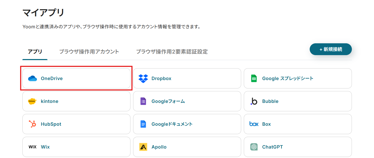This screenshot has width=374, height=158.
Task: Switch to the アプリ tab
Action: click(35, 52)
